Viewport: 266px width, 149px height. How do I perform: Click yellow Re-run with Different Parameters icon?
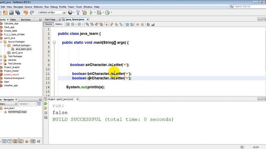pos(46,108)
